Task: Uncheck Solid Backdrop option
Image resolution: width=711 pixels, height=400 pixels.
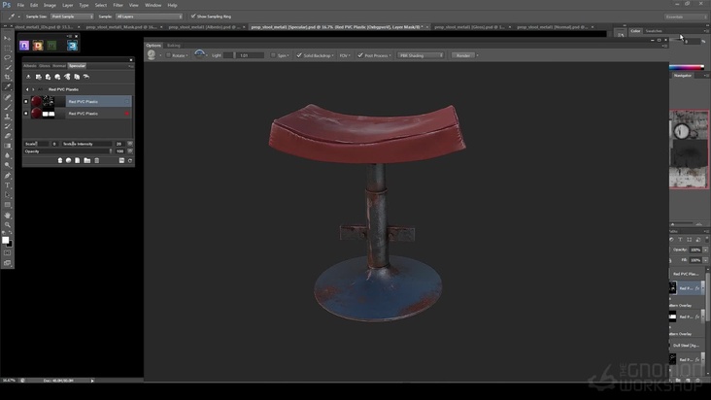Action: (299, 55)
